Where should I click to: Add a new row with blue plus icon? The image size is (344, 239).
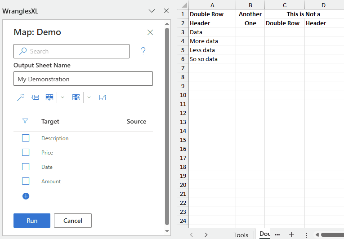coord(26,196)
